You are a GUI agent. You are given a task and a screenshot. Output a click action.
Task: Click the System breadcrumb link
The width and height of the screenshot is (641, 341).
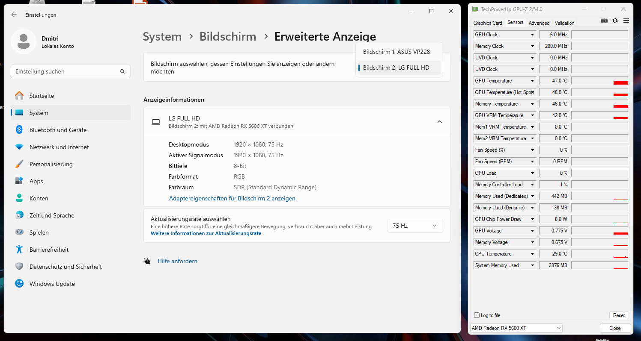[162, 37]
